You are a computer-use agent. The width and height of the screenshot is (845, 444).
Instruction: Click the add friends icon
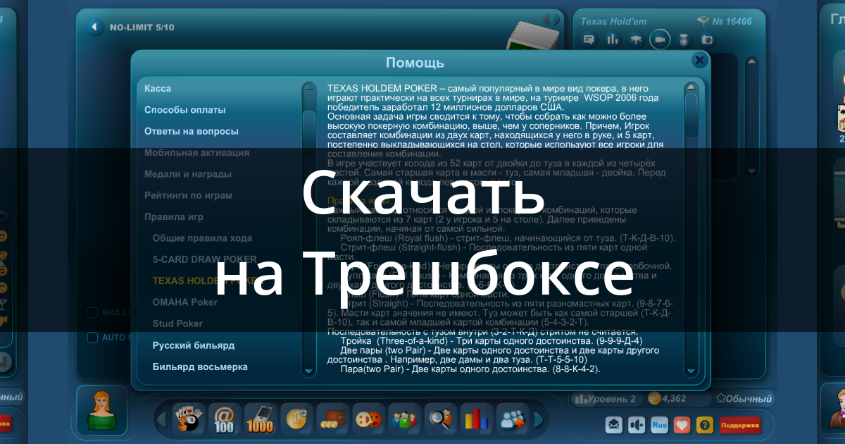512,419
